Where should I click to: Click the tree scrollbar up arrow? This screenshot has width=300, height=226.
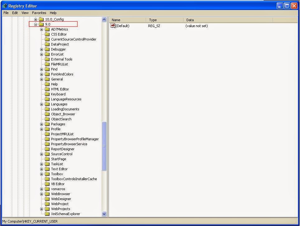pyautogui.click(x=104, y=20)
